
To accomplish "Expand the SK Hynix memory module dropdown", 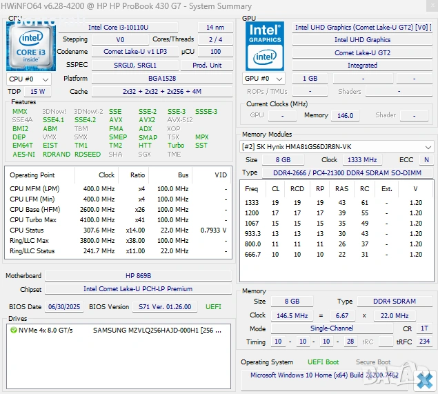I will [x=428, y=147].
